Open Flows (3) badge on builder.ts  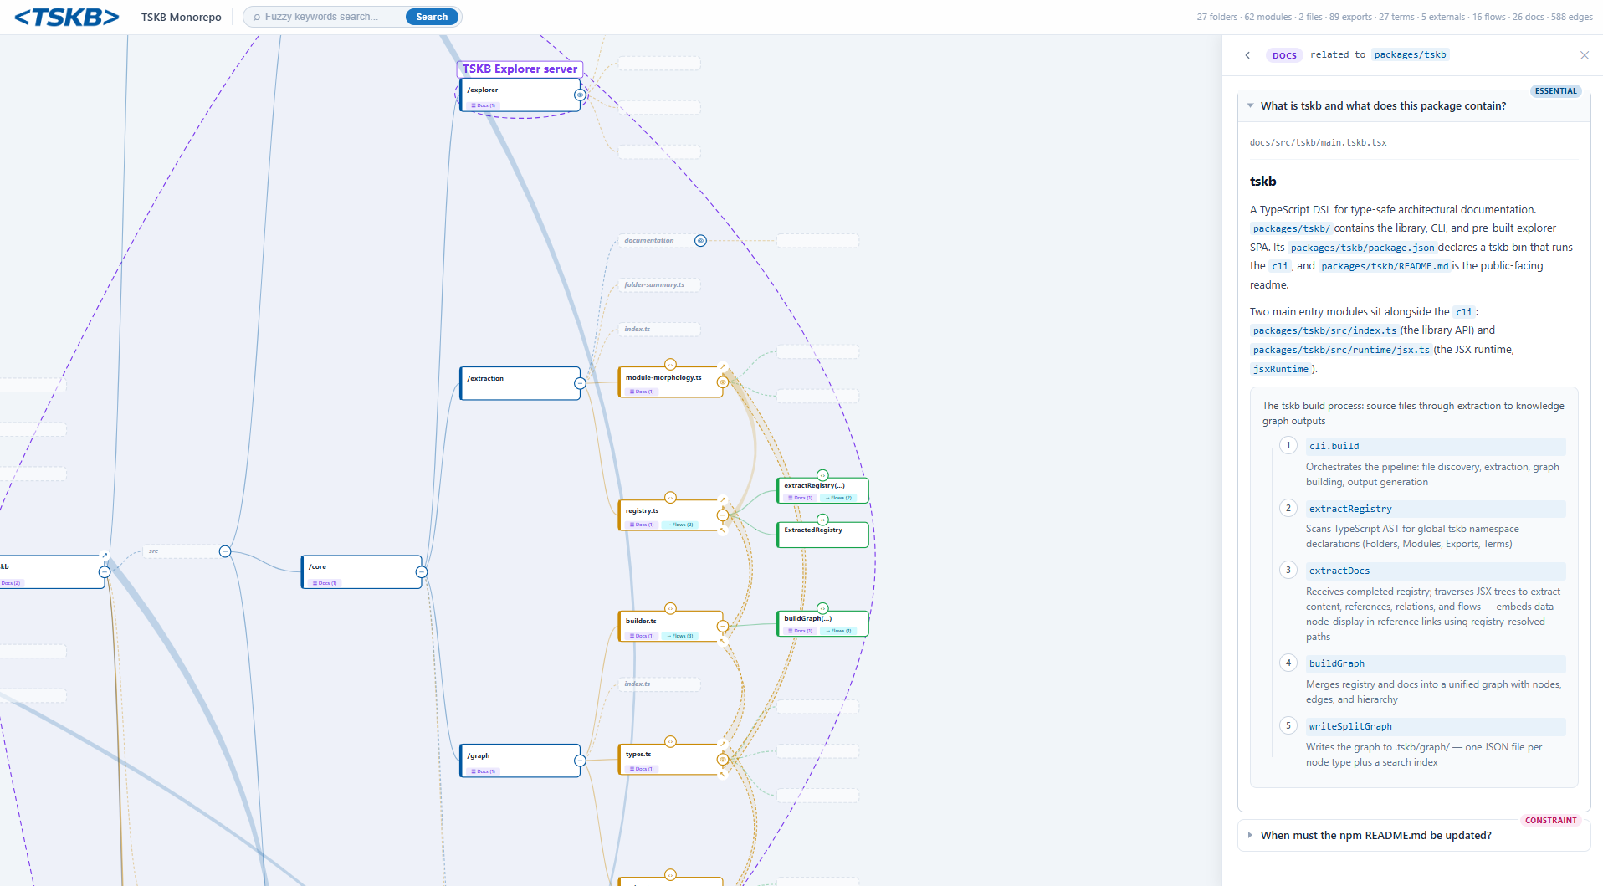(x=680, y=636)
